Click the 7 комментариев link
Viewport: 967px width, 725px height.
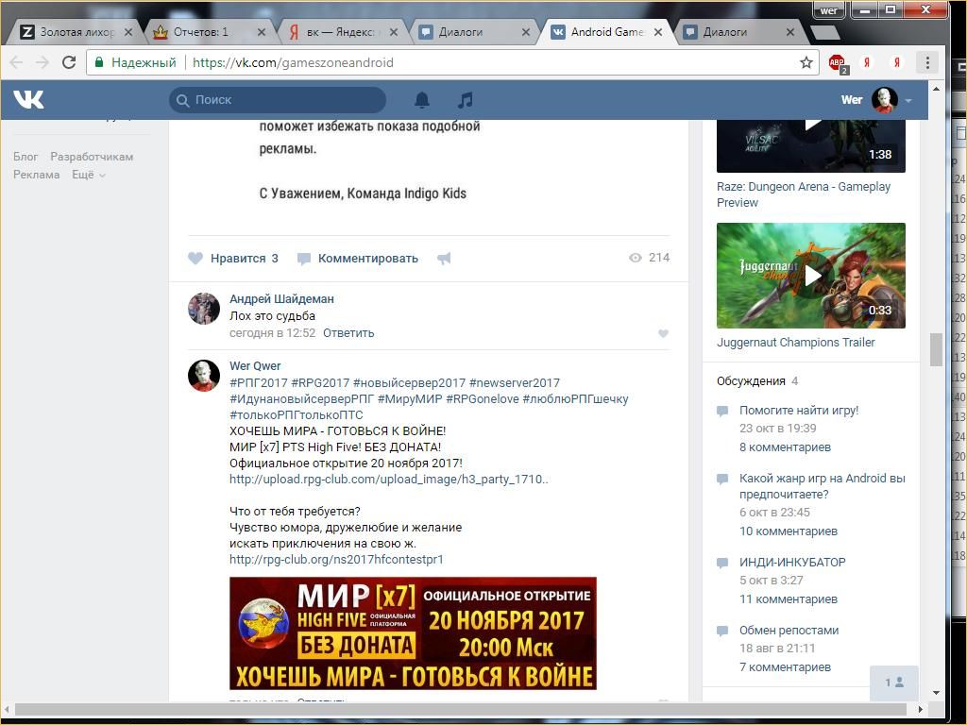tap(785, 667)
